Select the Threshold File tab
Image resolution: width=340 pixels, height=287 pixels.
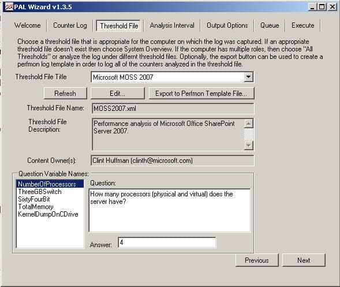click(x=119, y=26)
